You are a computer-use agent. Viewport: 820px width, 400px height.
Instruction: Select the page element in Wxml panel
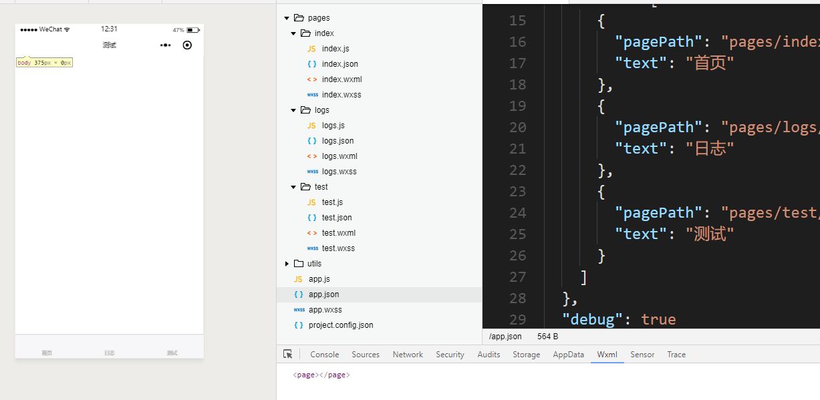[321, 375]
